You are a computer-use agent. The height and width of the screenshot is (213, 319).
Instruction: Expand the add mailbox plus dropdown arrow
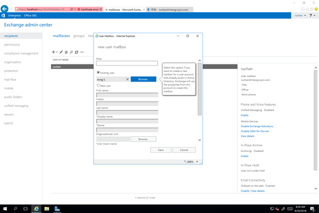coord(56,52)
